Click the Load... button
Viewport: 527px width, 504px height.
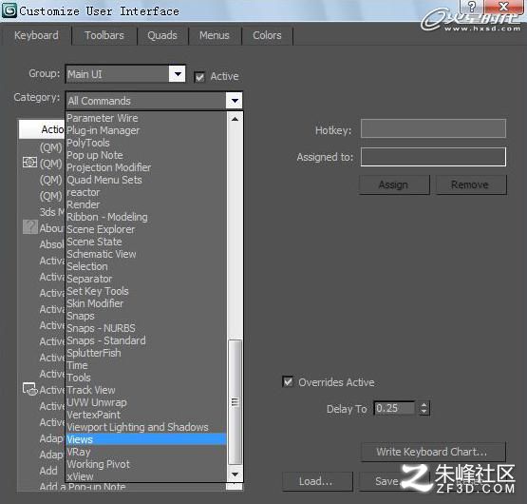317,481
